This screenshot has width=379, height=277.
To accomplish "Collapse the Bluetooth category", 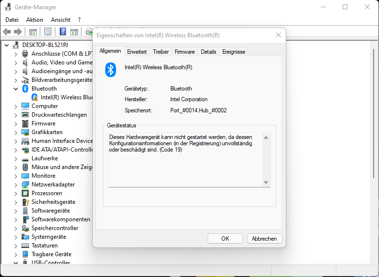I will click(x=16, y=89).
